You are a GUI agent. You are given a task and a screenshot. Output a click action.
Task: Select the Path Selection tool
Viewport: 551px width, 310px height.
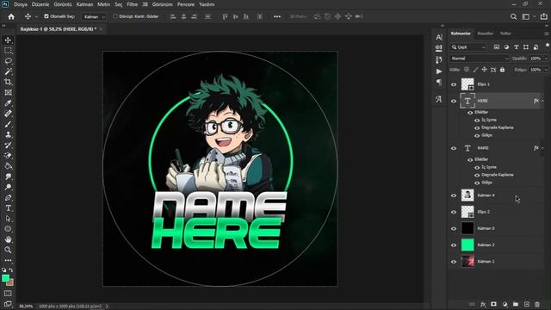[8, 219]
